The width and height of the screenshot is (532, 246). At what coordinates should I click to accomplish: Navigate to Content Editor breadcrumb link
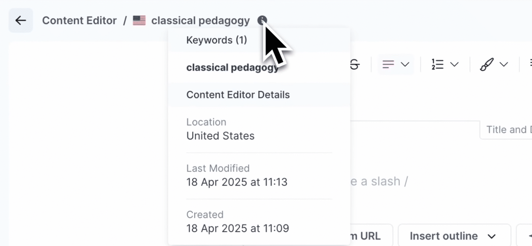[79, 21]
